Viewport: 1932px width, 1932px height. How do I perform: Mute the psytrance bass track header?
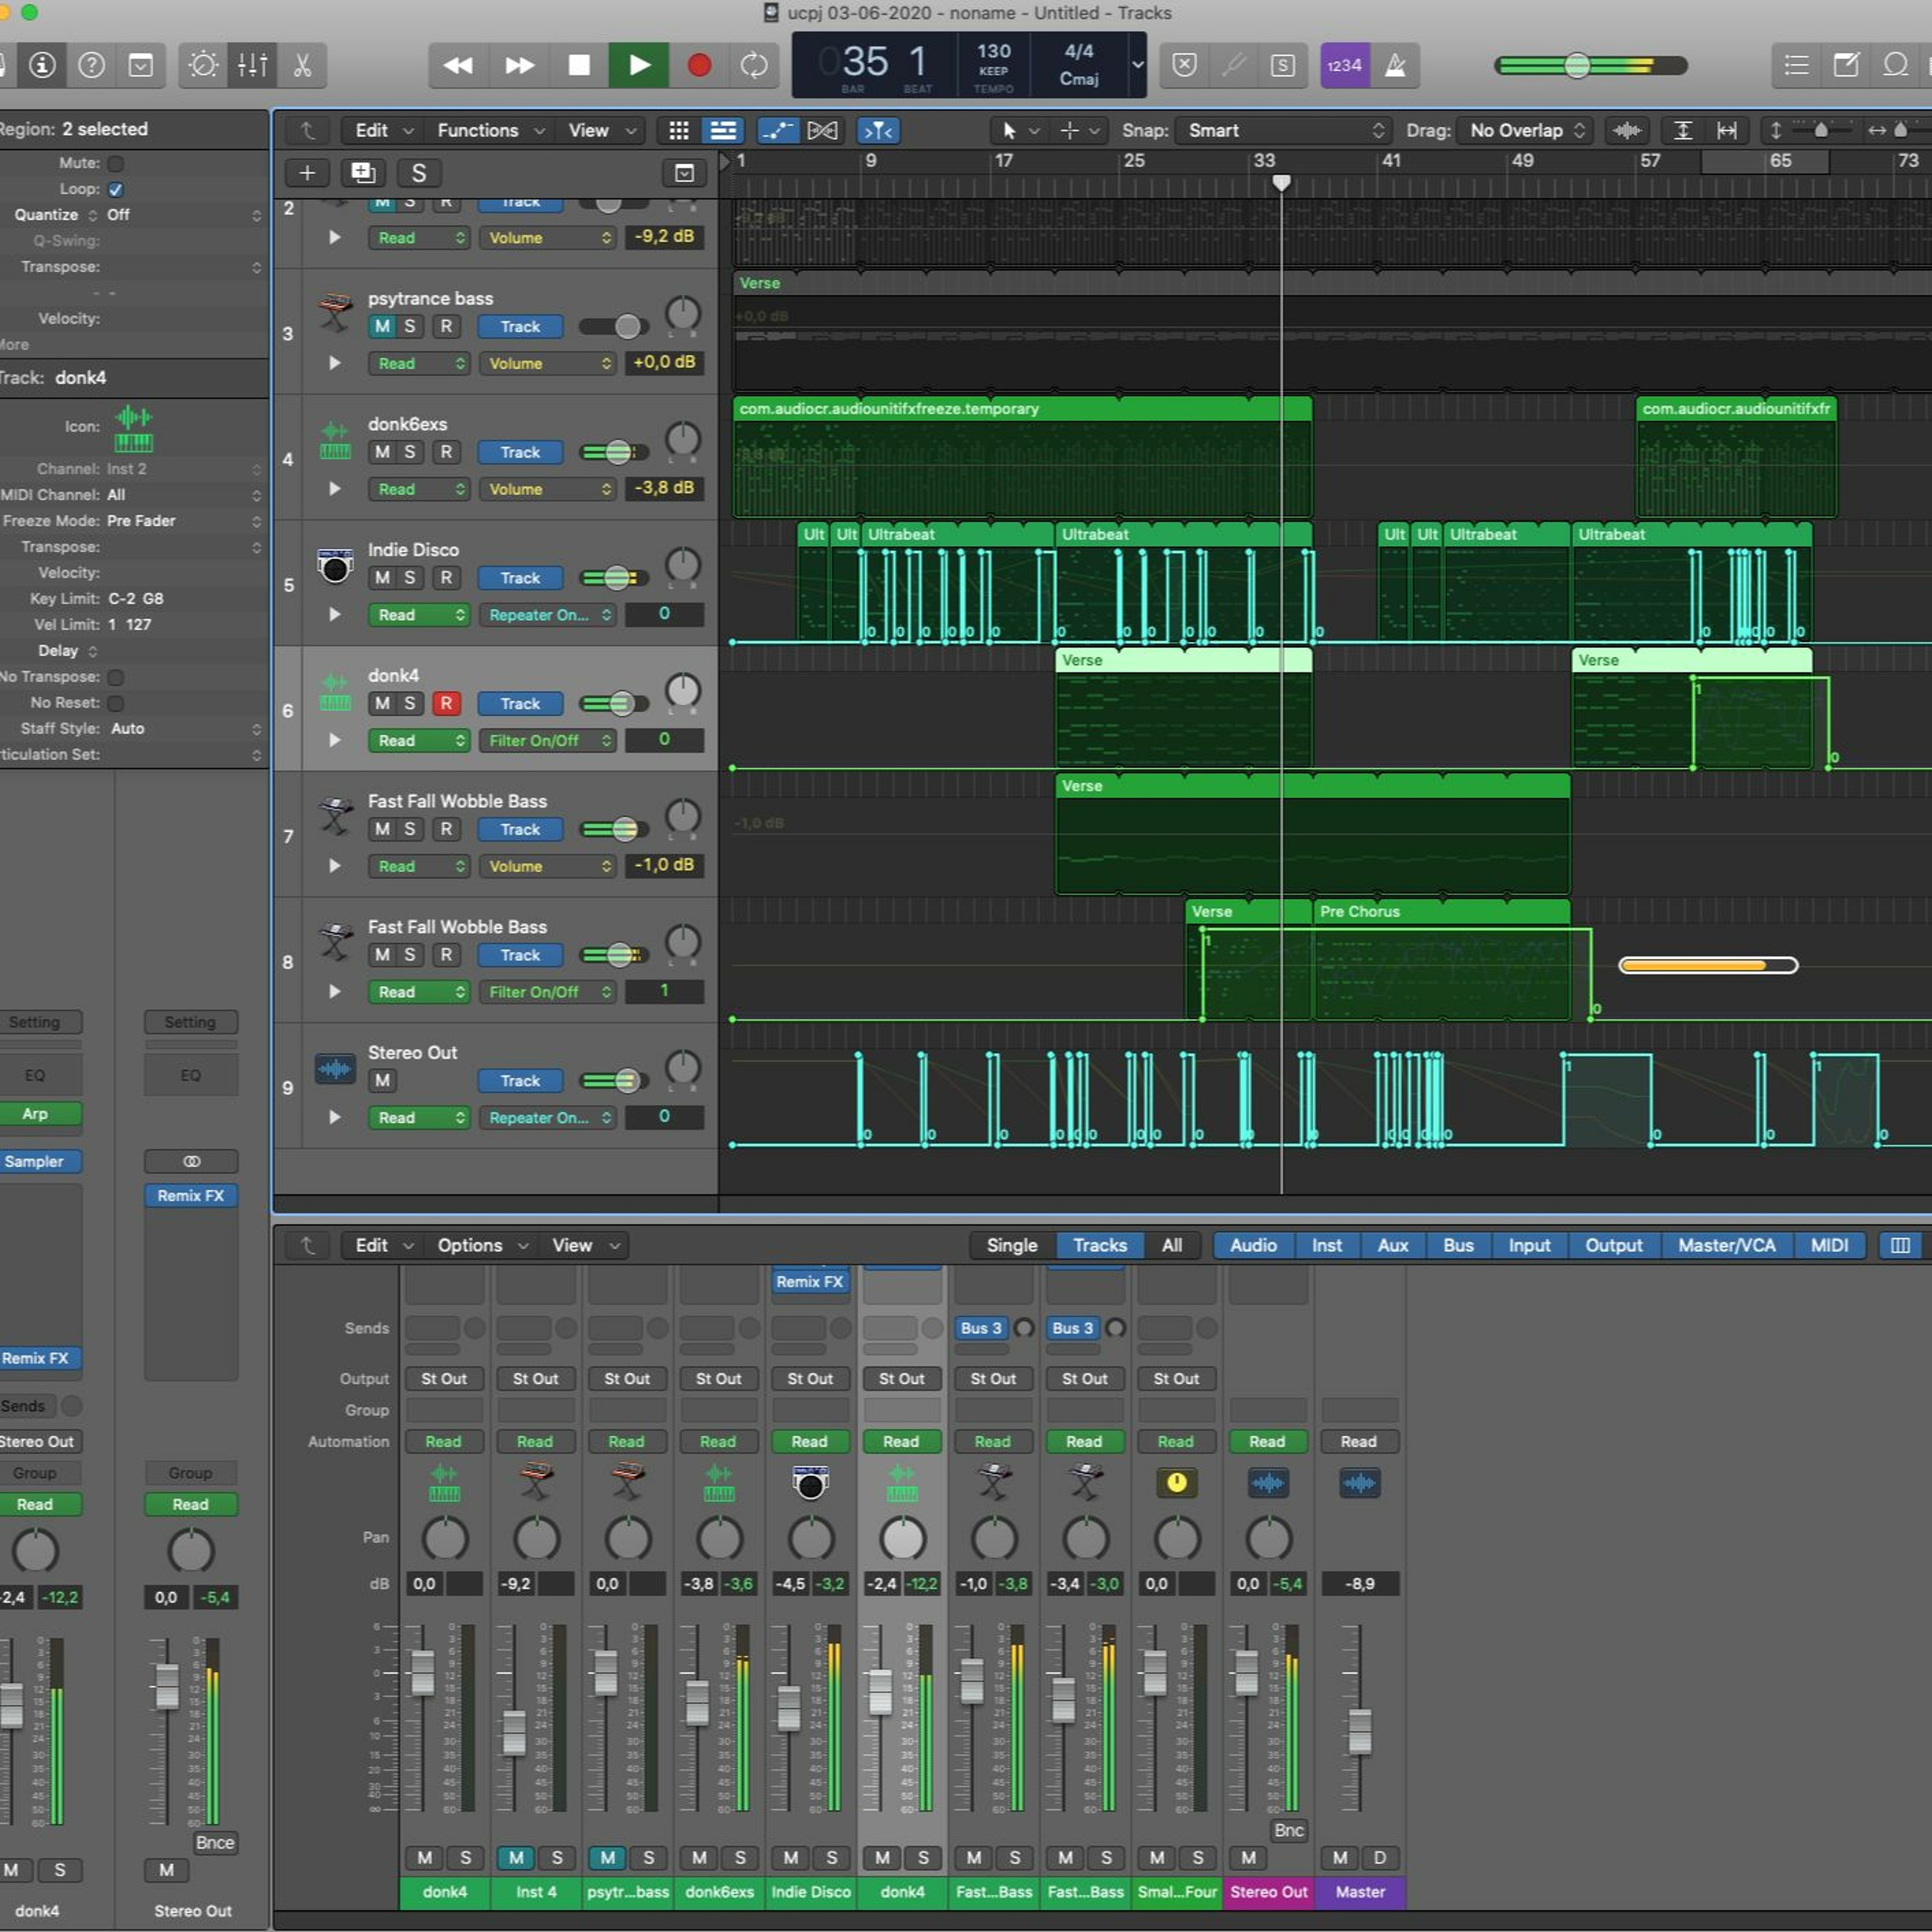point(382,326)
